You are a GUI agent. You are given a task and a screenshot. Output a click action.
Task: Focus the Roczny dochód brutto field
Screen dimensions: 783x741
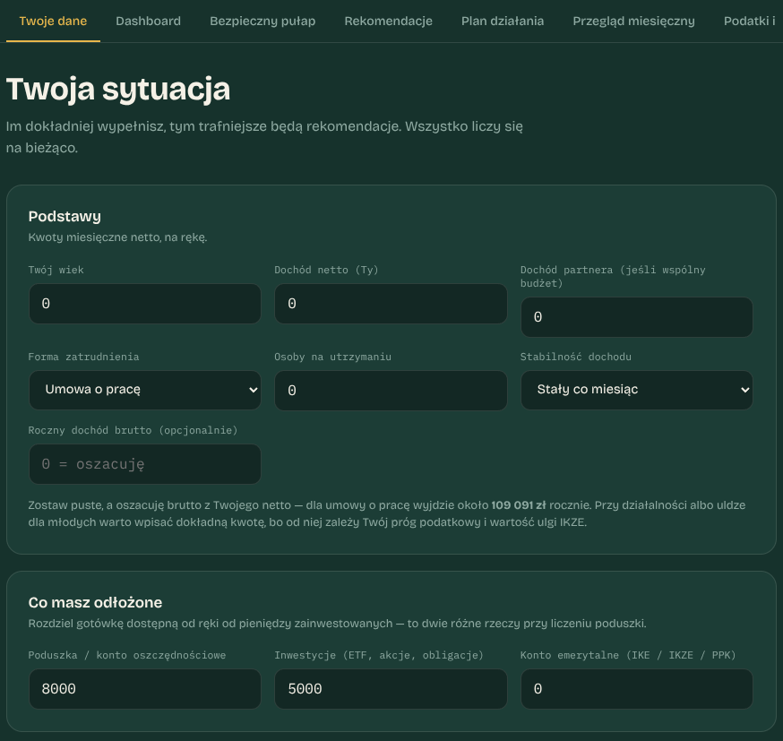(x=145, y=464)
